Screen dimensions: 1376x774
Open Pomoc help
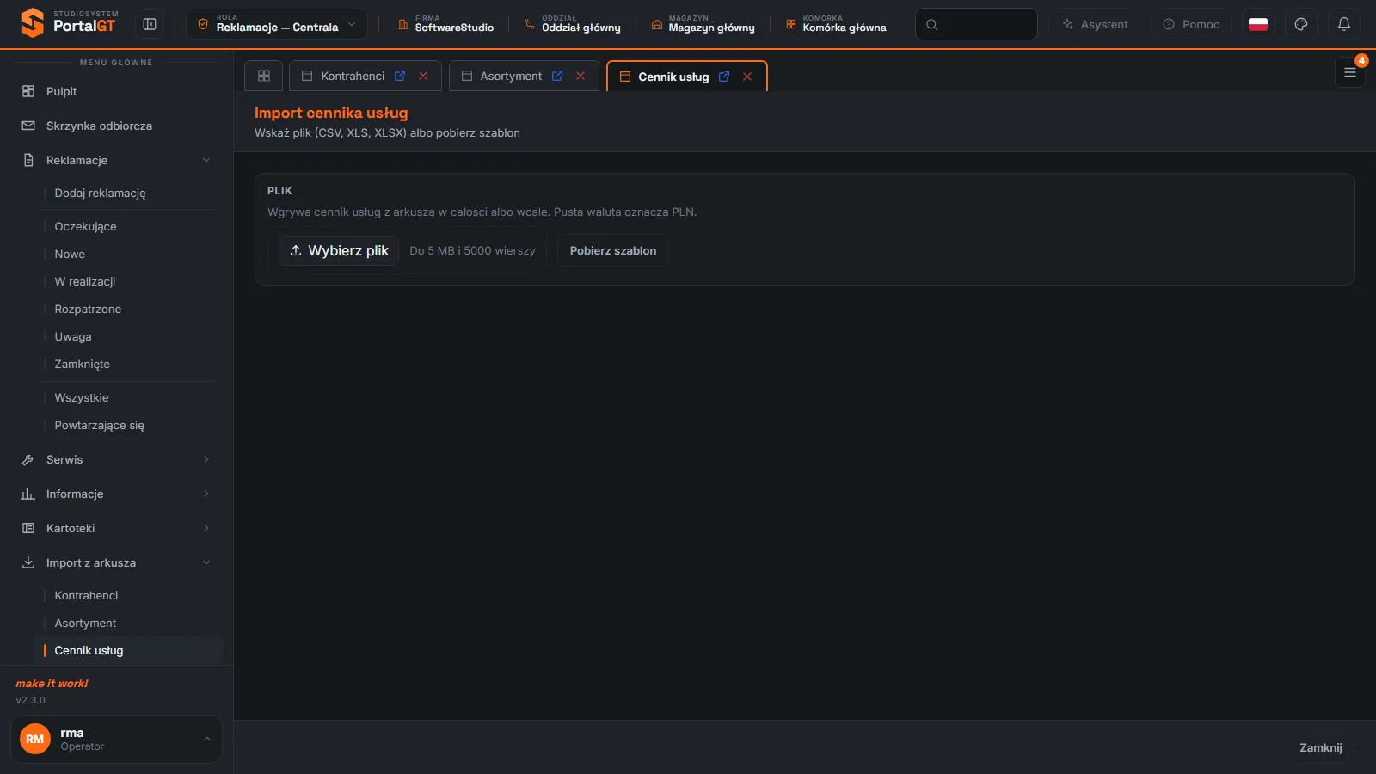tap(1191, 24)
